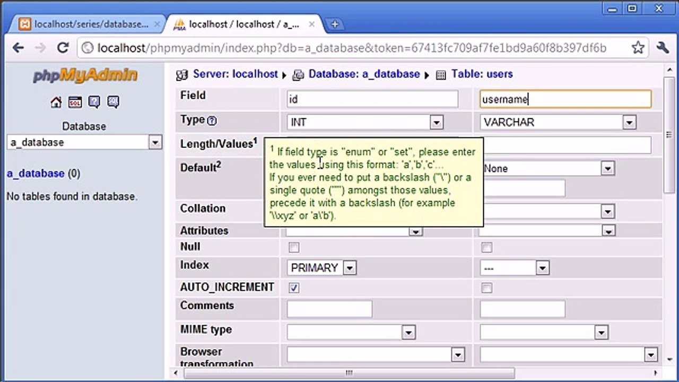This screenshot has width=679, height=382.
Task: Open the SQL documentation icon in sidebar
Action: (x=113, y=102)
